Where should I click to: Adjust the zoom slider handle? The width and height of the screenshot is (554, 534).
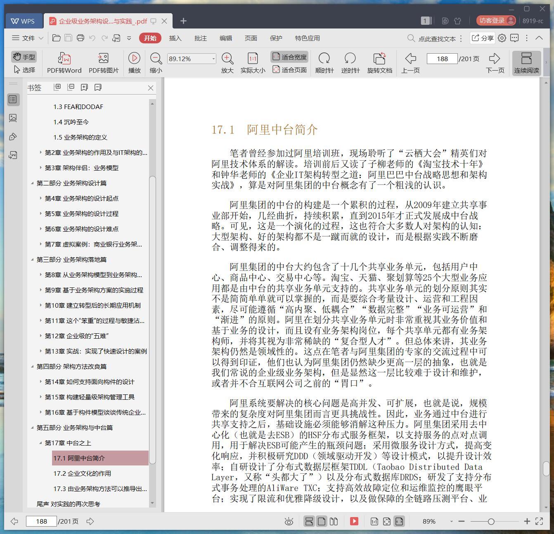click(x=491, y=522)
